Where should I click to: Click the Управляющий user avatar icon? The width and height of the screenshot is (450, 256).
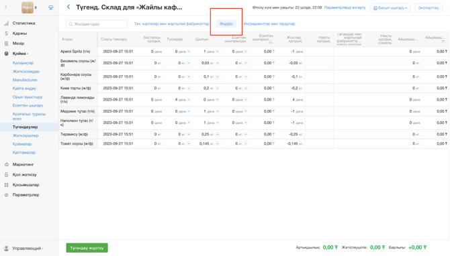tap(6, 249)
